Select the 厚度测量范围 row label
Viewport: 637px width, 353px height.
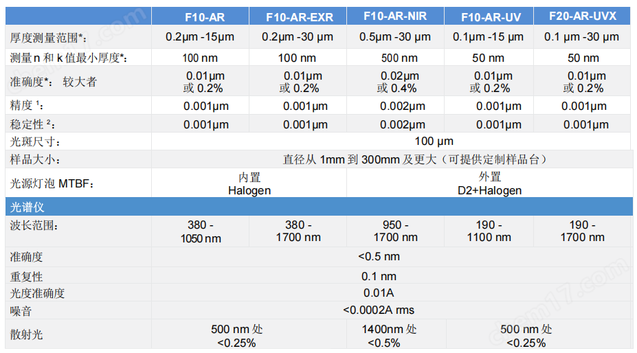[x=48, y=37]
